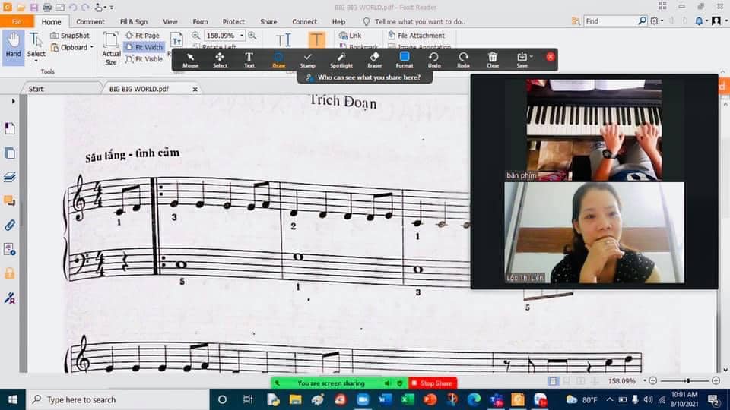Viewport: 730px width, 410px height.
Task: Open the Digital signatures panel icon
Action: pyautogui.click(x=10, y=298)
